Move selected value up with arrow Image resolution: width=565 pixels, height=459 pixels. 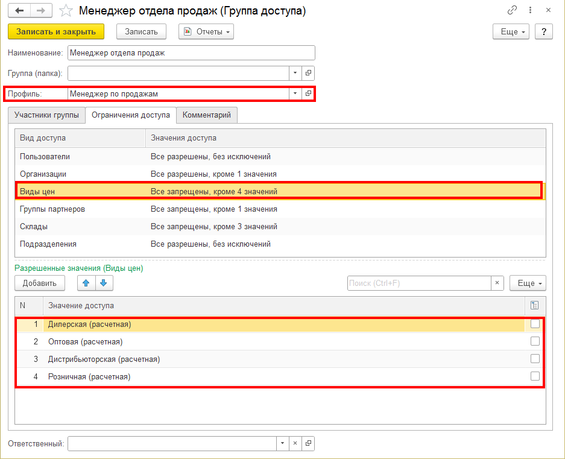coord(86,283)
